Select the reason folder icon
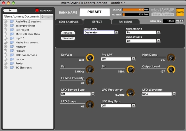Screen dimensions: 186x131 [x=12, y=59]
